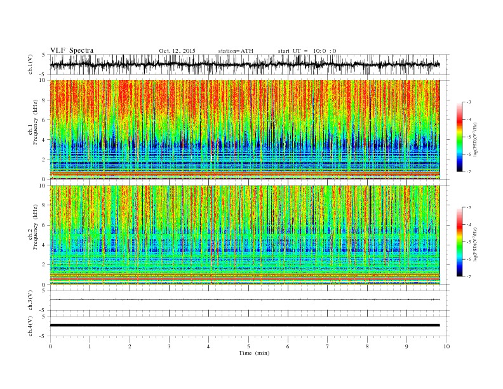
Task: Click the "-5" tick on ch.1 colorbar
Action: click(x=469, y=137)
